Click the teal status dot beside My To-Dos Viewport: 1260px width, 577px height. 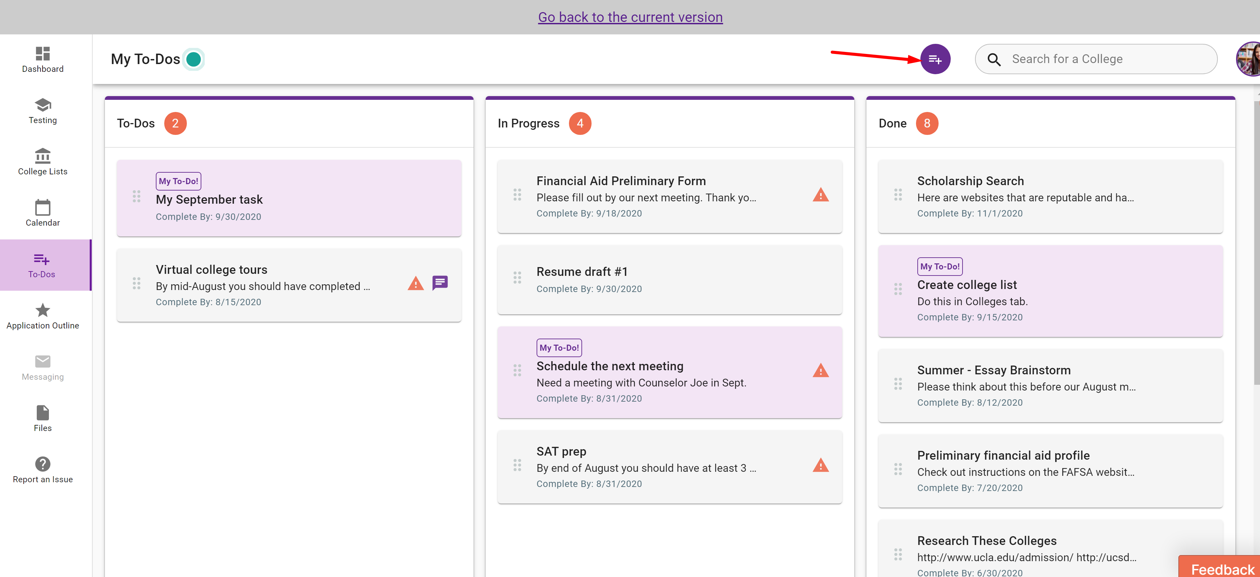point(194,59)
